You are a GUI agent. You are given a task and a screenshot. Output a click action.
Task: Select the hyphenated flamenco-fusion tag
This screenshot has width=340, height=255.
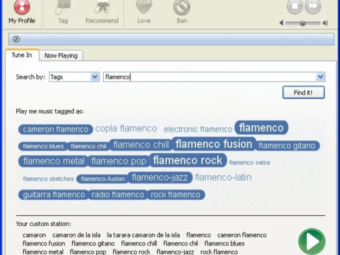102,179
